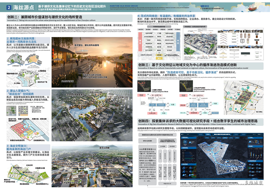Click the blue subheading 古港一河两岸多元活化
270x191 pixels.
pos(21,42)
